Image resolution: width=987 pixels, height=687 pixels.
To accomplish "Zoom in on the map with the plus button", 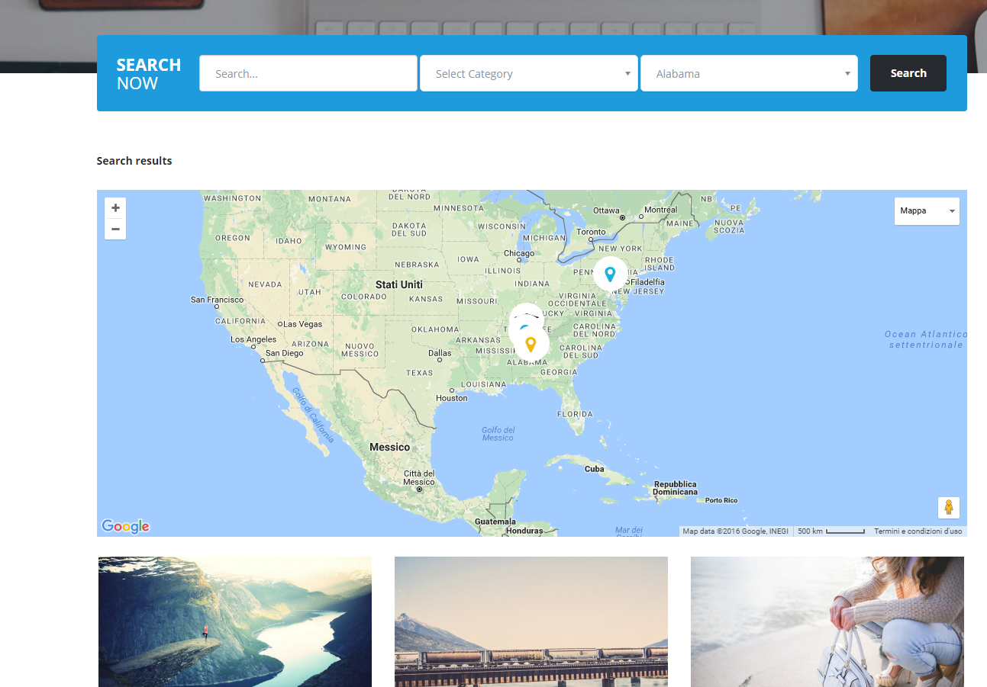I will coord(115,208).
